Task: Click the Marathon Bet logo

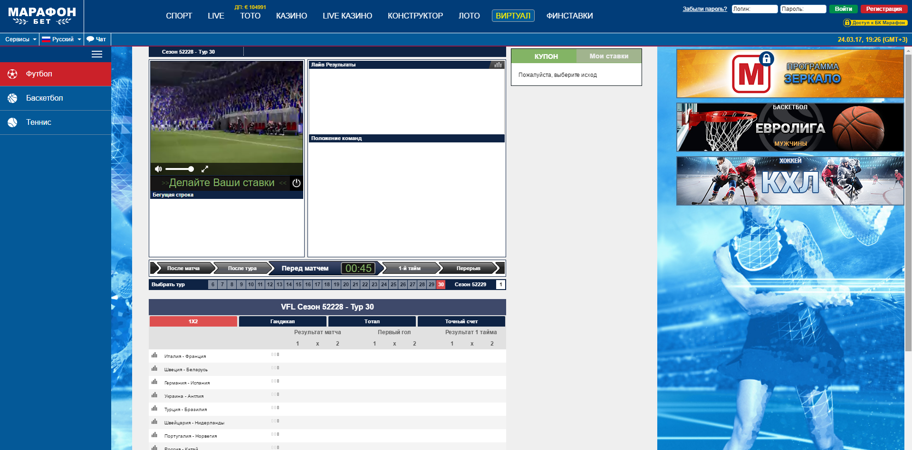Action: 42,16
